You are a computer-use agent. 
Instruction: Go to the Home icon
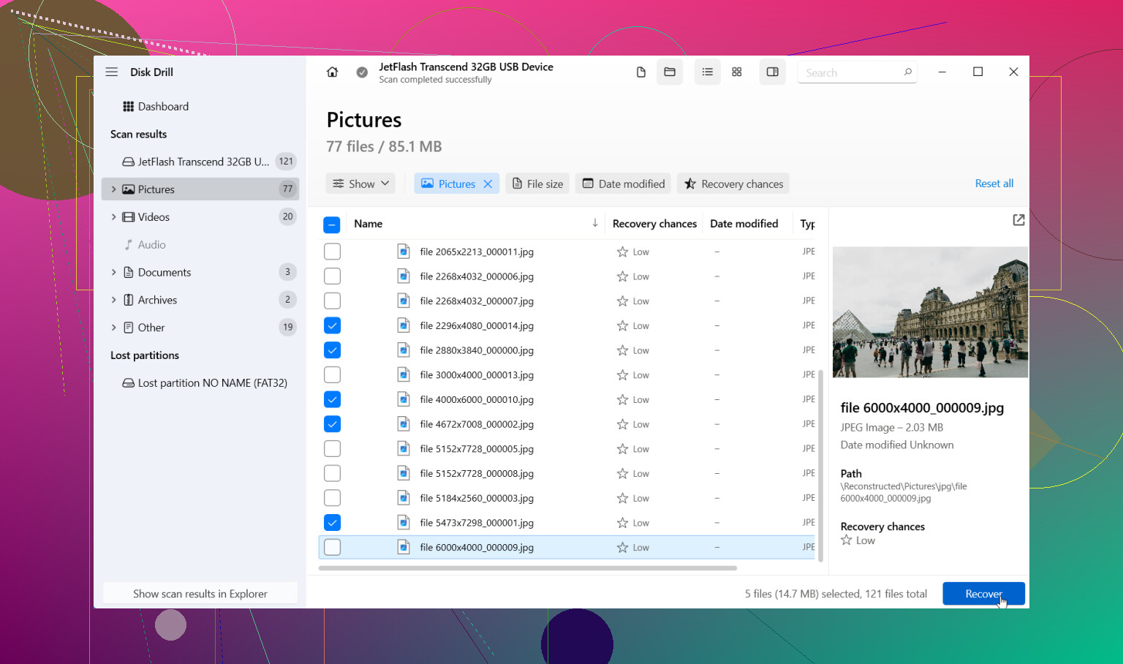[x=332, y=72]
